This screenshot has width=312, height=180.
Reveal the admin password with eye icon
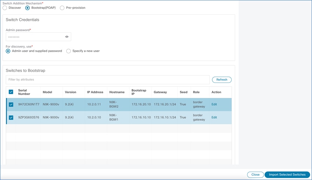pos(67,37)
